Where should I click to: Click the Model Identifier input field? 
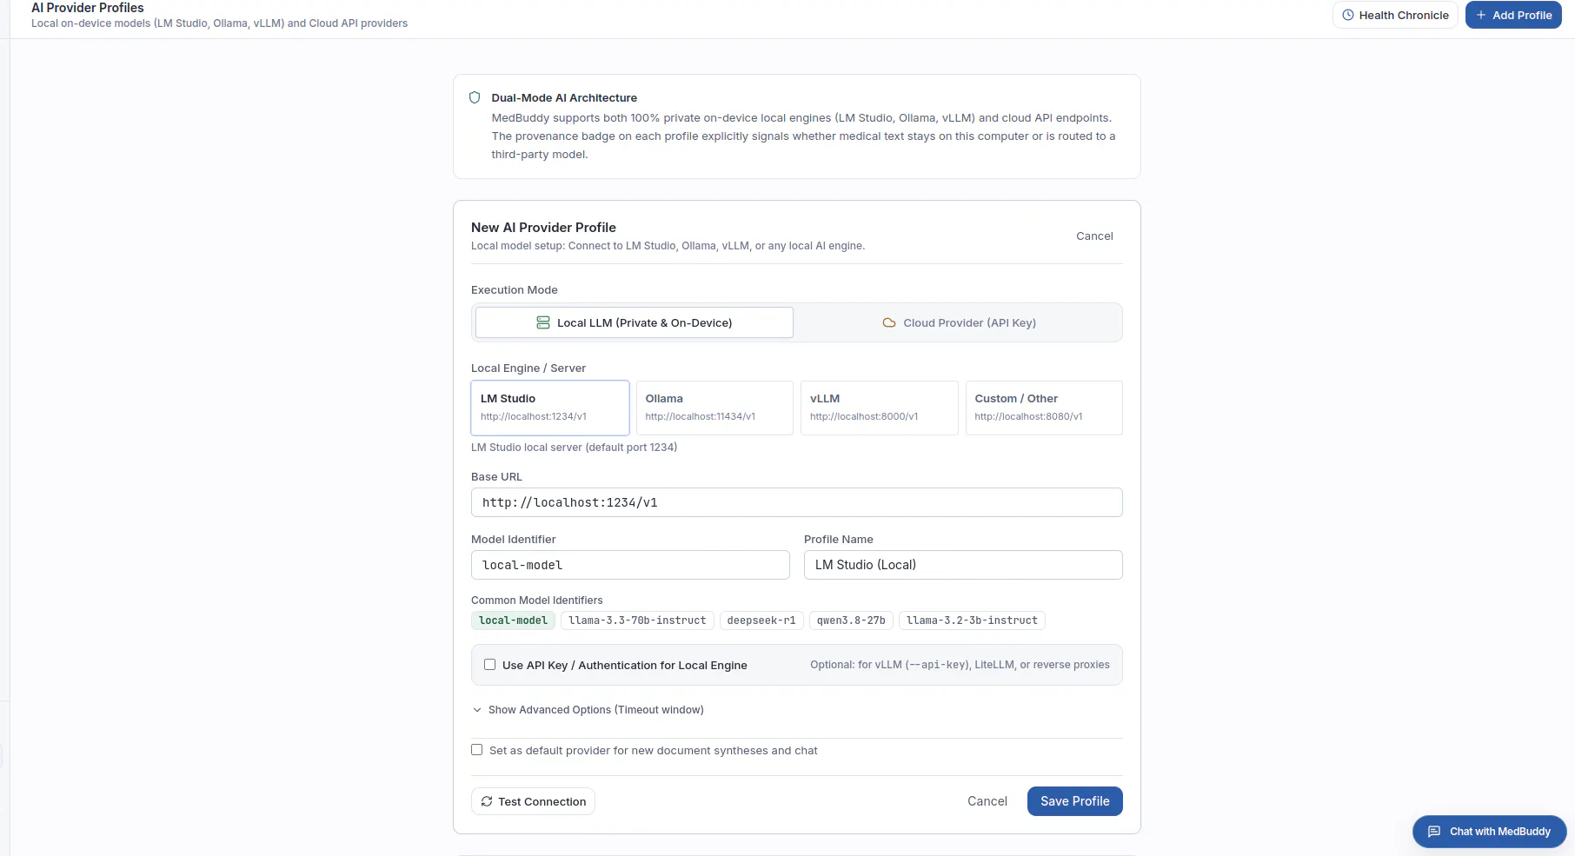click(x=630, y=565)
